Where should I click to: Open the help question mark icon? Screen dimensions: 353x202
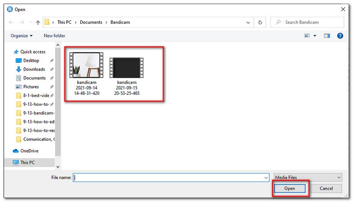pyautogui.click(x=340, y=36)
